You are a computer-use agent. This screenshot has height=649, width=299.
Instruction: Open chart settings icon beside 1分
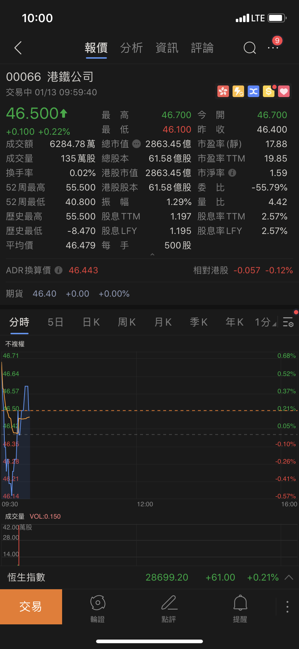pos(288,322)
